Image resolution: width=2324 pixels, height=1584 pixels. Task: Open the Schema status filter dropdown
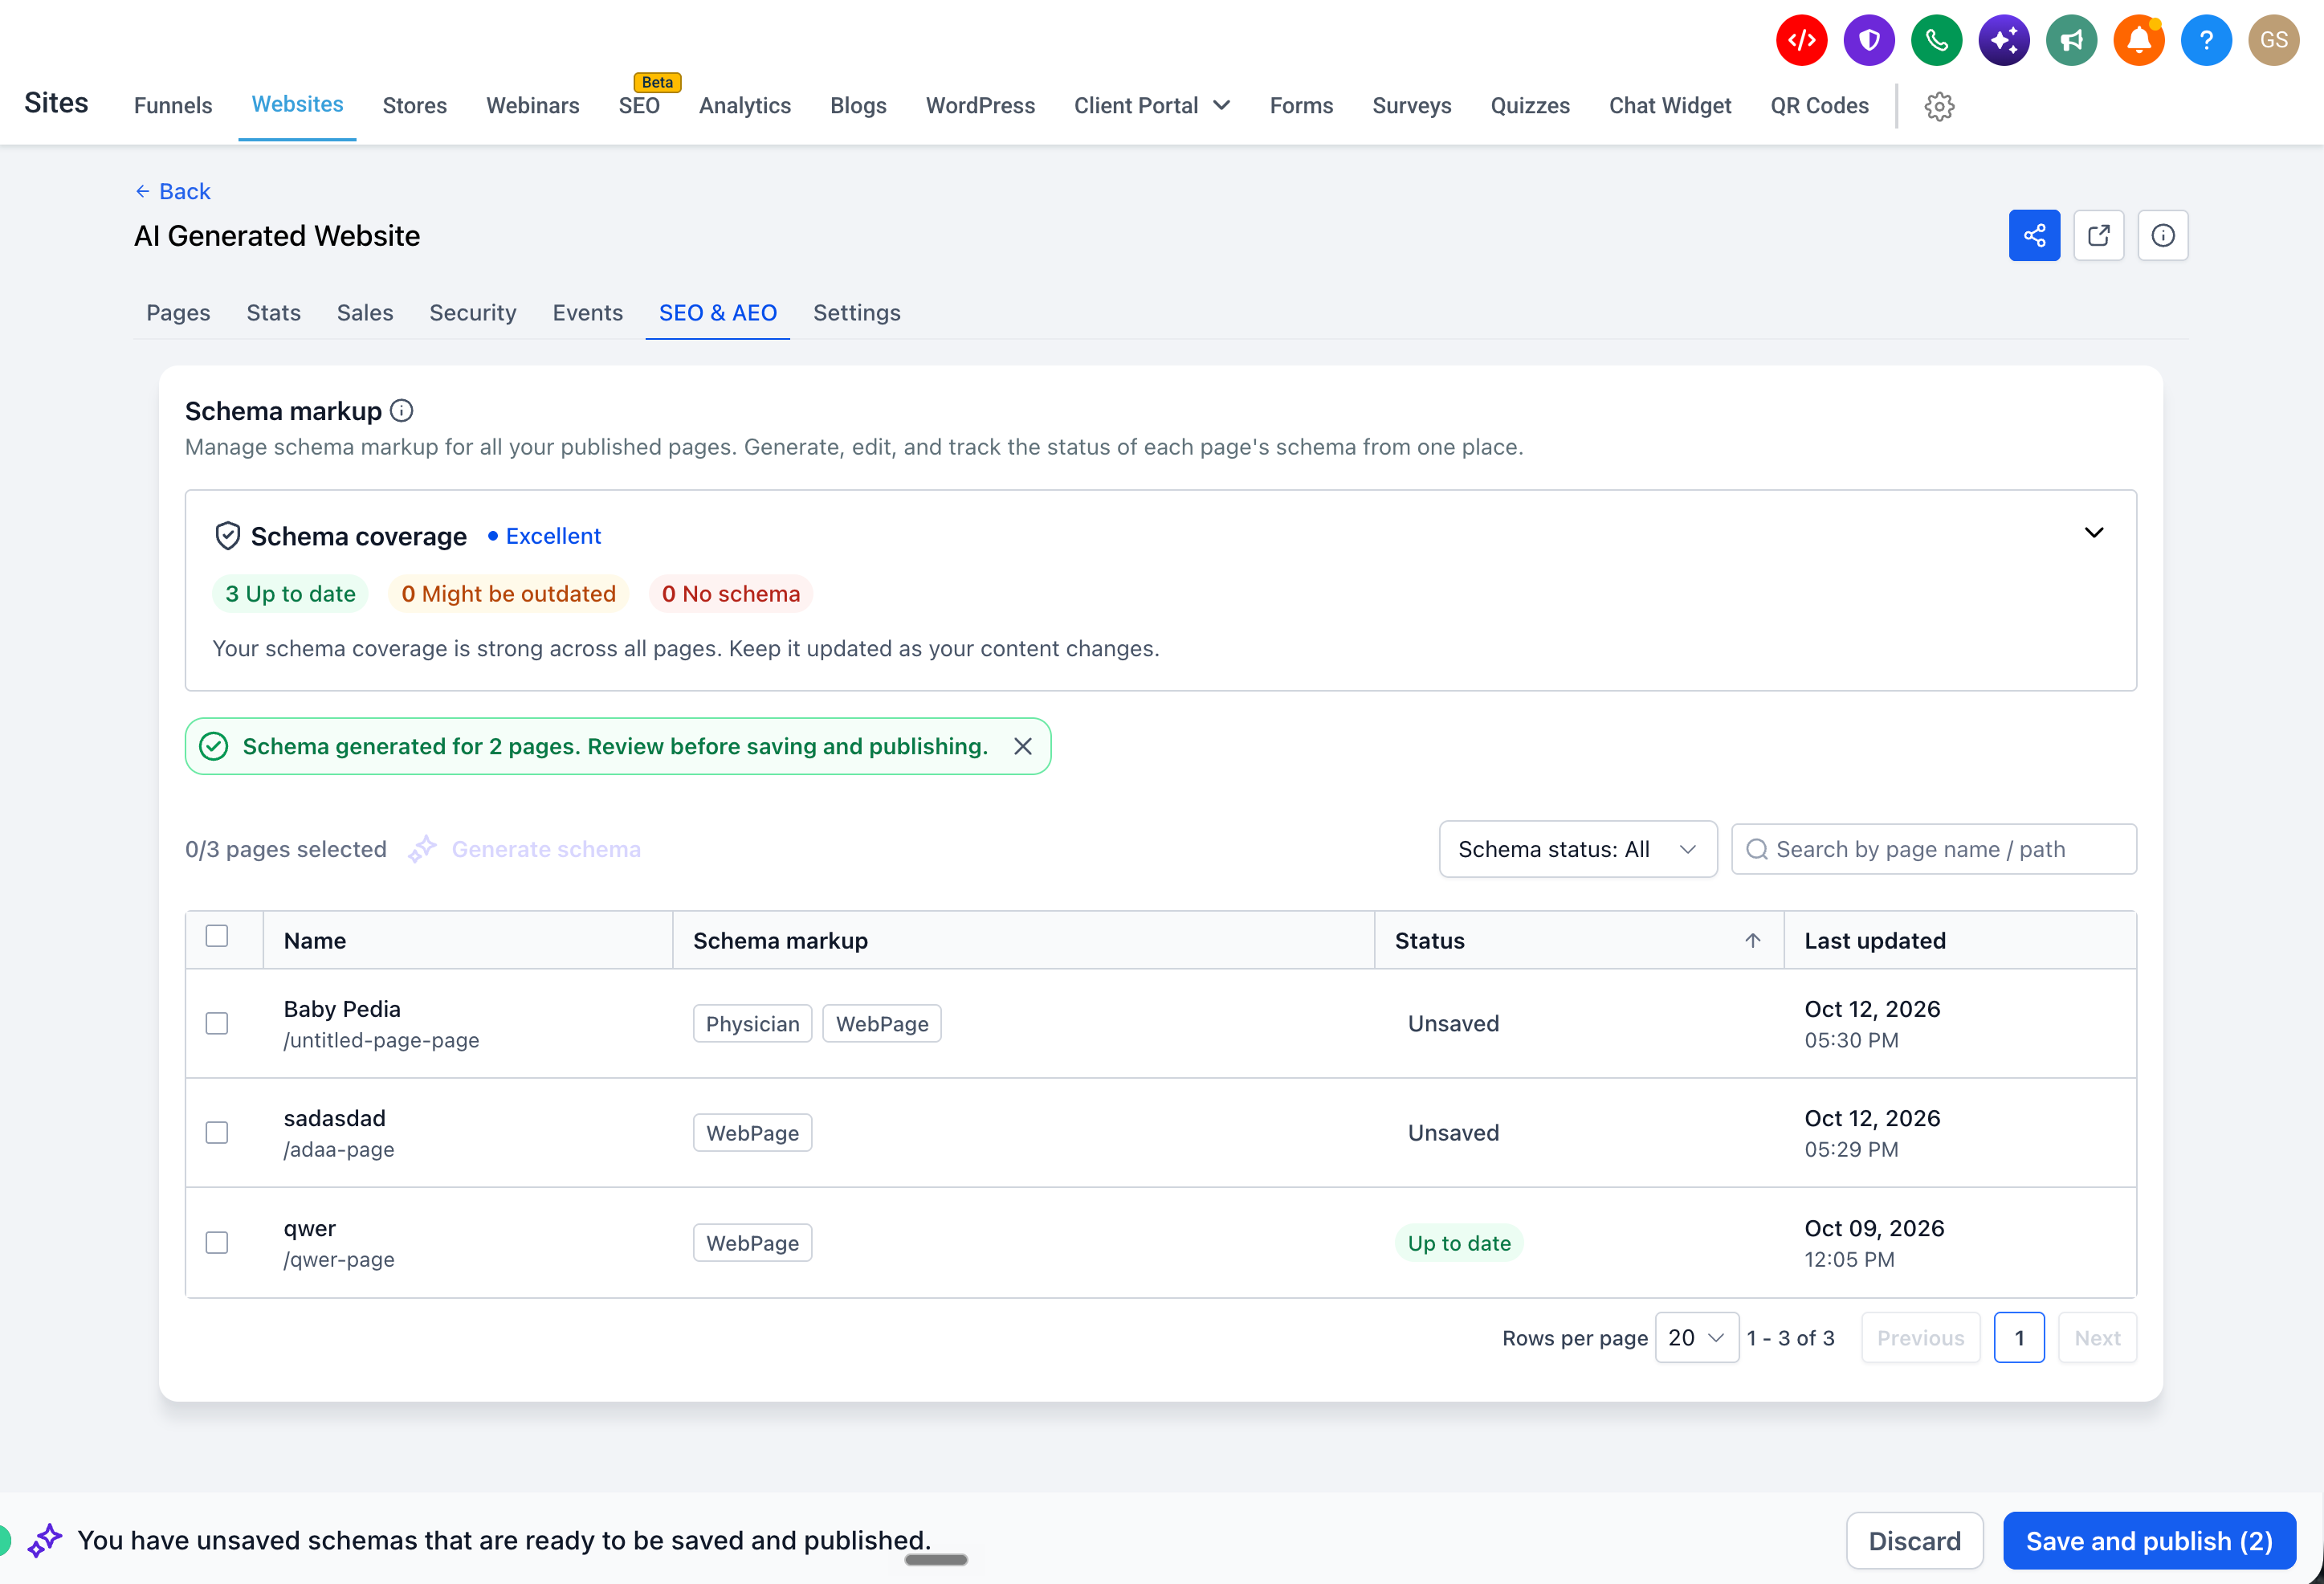(x=1577, y=849)
